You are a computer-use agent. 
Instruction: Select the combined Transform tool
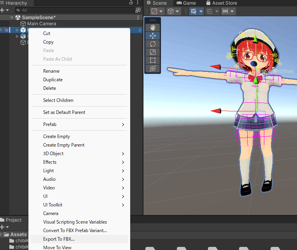[153, 68]
